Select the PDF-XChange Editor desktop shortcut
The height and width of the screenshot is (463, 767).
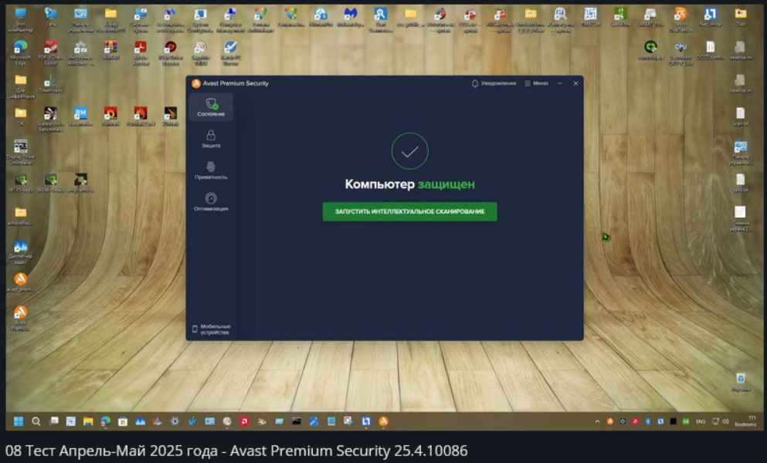(x=50, y=53)
